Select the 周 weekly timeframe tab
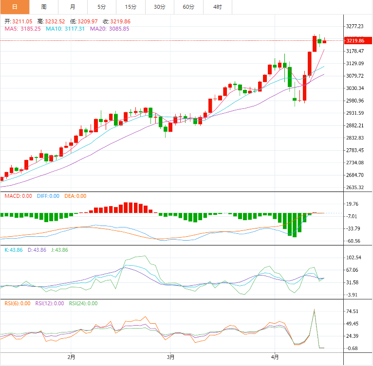This screenshot has height=366, width=373. point(43,7)
